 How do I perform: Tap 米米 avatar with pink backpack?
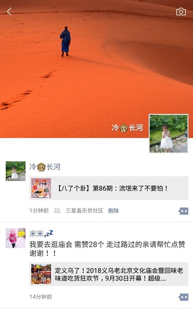[16, 238]
